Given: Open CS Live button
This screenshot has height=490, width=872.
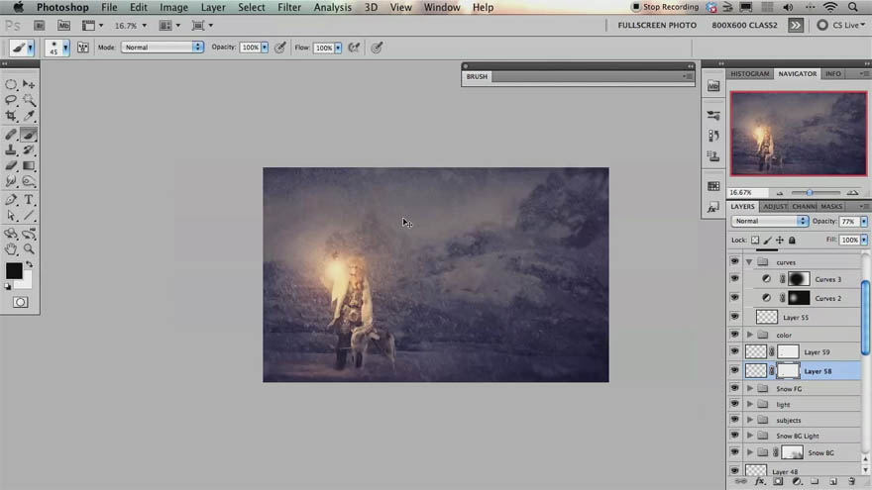Looking at the screenshot, I should click(841, 25).
